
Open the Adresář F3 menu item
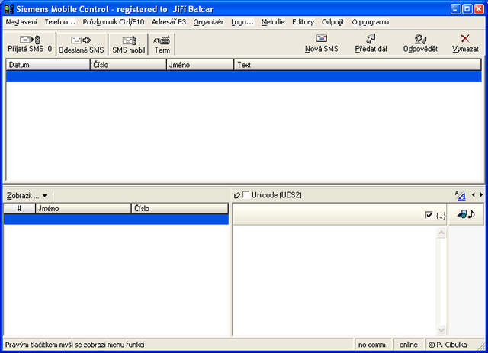[169, 22]
